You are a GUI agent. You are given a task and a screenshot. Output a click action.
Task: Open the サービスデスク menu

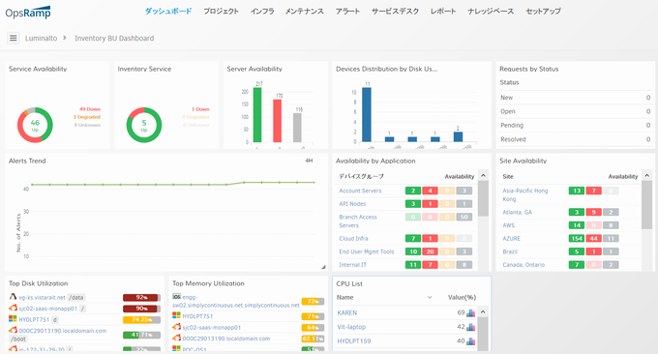[396, 12]
